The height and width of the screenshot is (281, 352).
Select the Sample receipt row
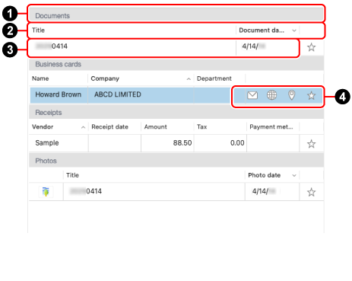point(176,143)
